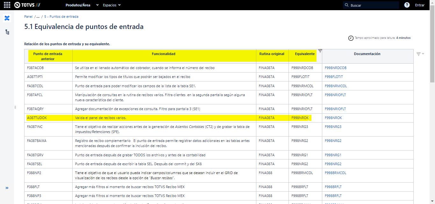The image size is (435, 204).
Task: Open F998NRG1 documentation link
Action: (x=333, y=155)
